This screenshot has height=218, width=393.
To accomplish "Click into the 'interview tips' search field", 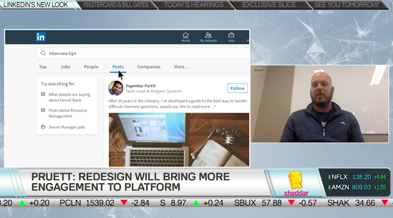I will point(143,53).
